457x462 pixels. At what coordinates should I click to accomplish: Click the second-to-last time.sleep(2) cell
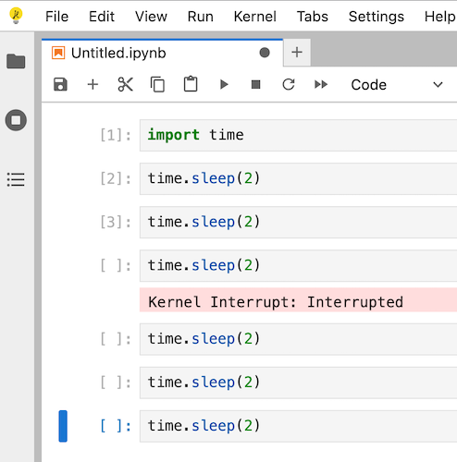[x=298, y=383]
